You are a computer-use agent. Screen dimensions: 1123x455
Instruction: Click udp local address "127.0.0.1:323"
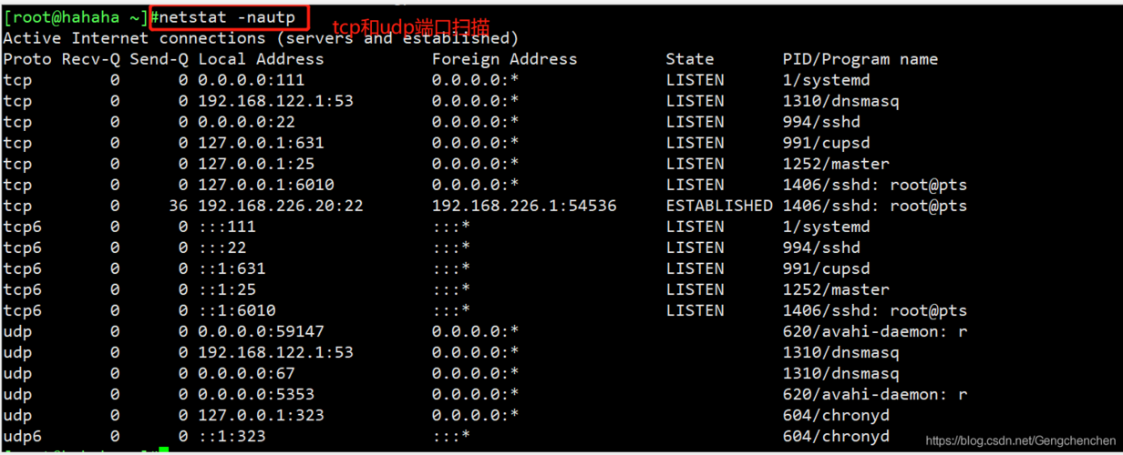click(261, 415)
